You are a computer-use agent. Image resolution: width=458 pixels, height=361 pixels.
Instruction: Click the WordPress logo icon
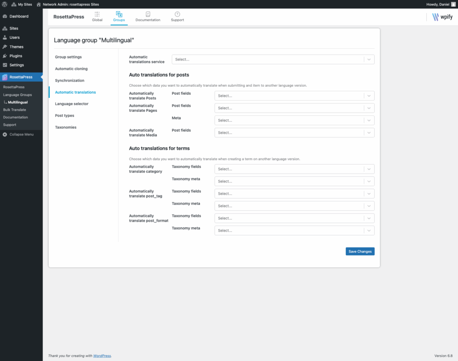[4, 4]
